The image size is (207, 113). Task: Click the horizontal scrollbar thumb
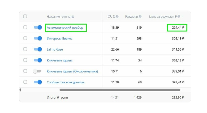click(120, 90)
